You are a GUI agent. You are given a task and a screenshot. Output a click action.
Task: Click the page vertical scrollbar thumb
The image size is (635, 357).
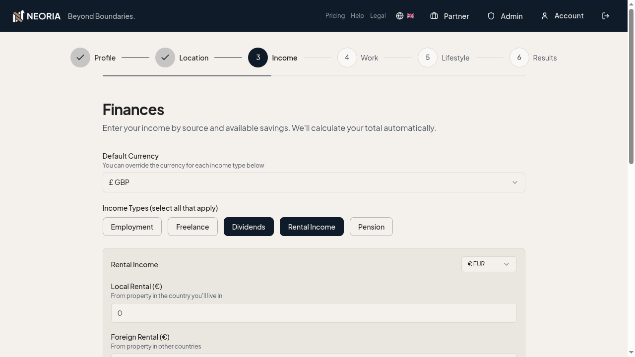[x=631, y=85]
